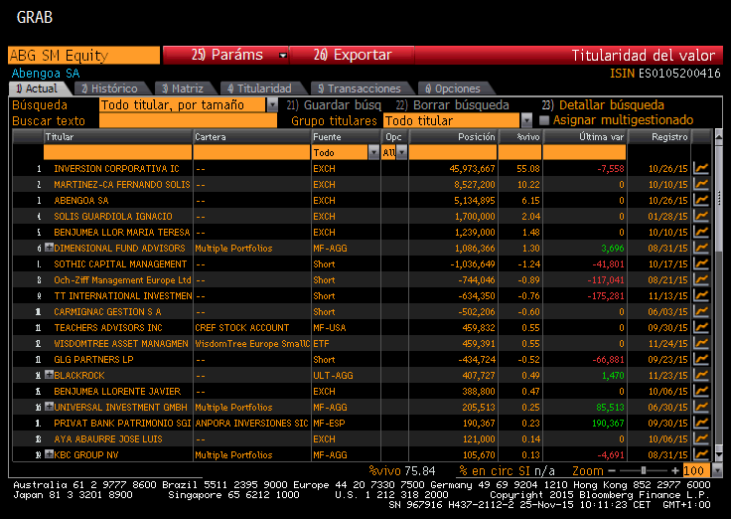Sort by Titular column header
Image resolution: width=731 pixels, height=519 pixels.
(118, 137)
